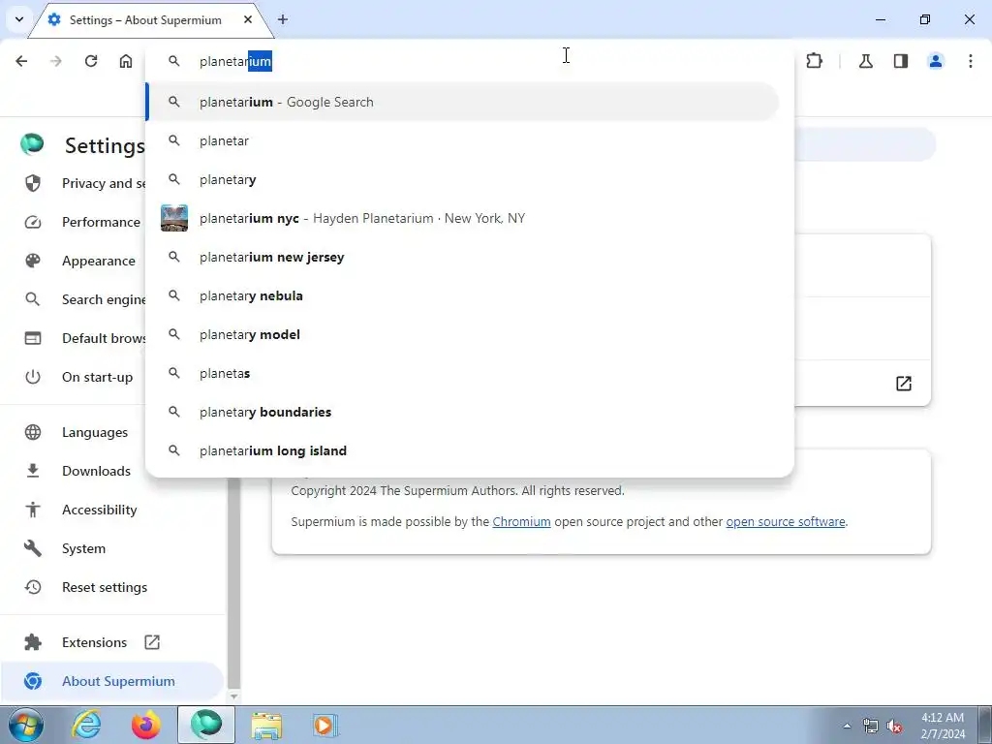The width and height of the screenshot is (992, 744).
Task: Click the address bar text planetarium
Action: click(235, 61)
